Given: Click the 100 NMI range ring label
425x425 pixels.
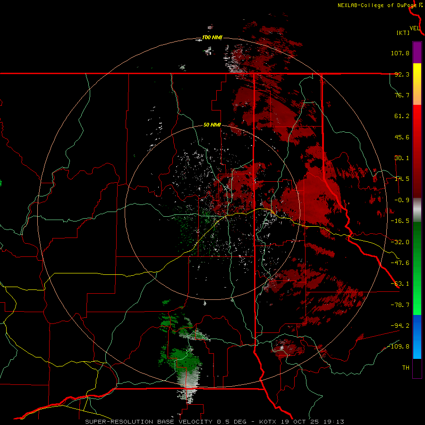Looking at the screenshot, I should tap(212, 37).
